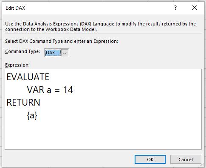Click the RETURN keyword in expression
206x168 pixels.
pos(23,102)
